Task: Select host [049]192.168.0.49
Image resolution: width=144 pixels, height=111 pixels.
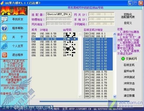Action: point(98,50)
